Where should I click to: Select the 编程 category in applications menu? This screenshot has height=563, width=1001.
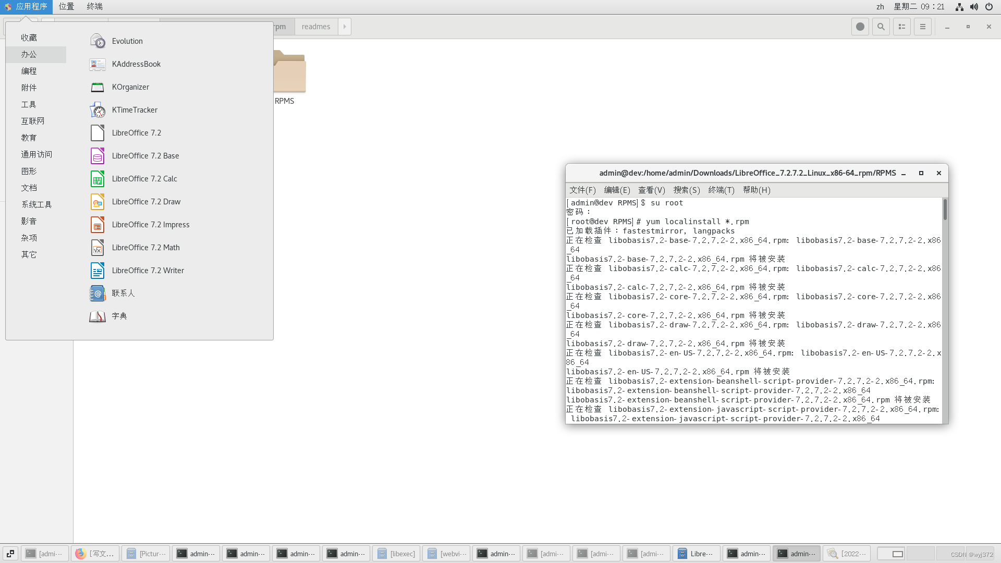29,71
